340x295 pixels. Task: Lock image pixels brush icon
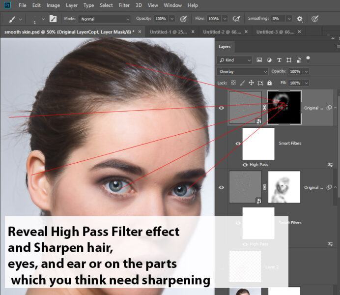[x=242, y=83]
